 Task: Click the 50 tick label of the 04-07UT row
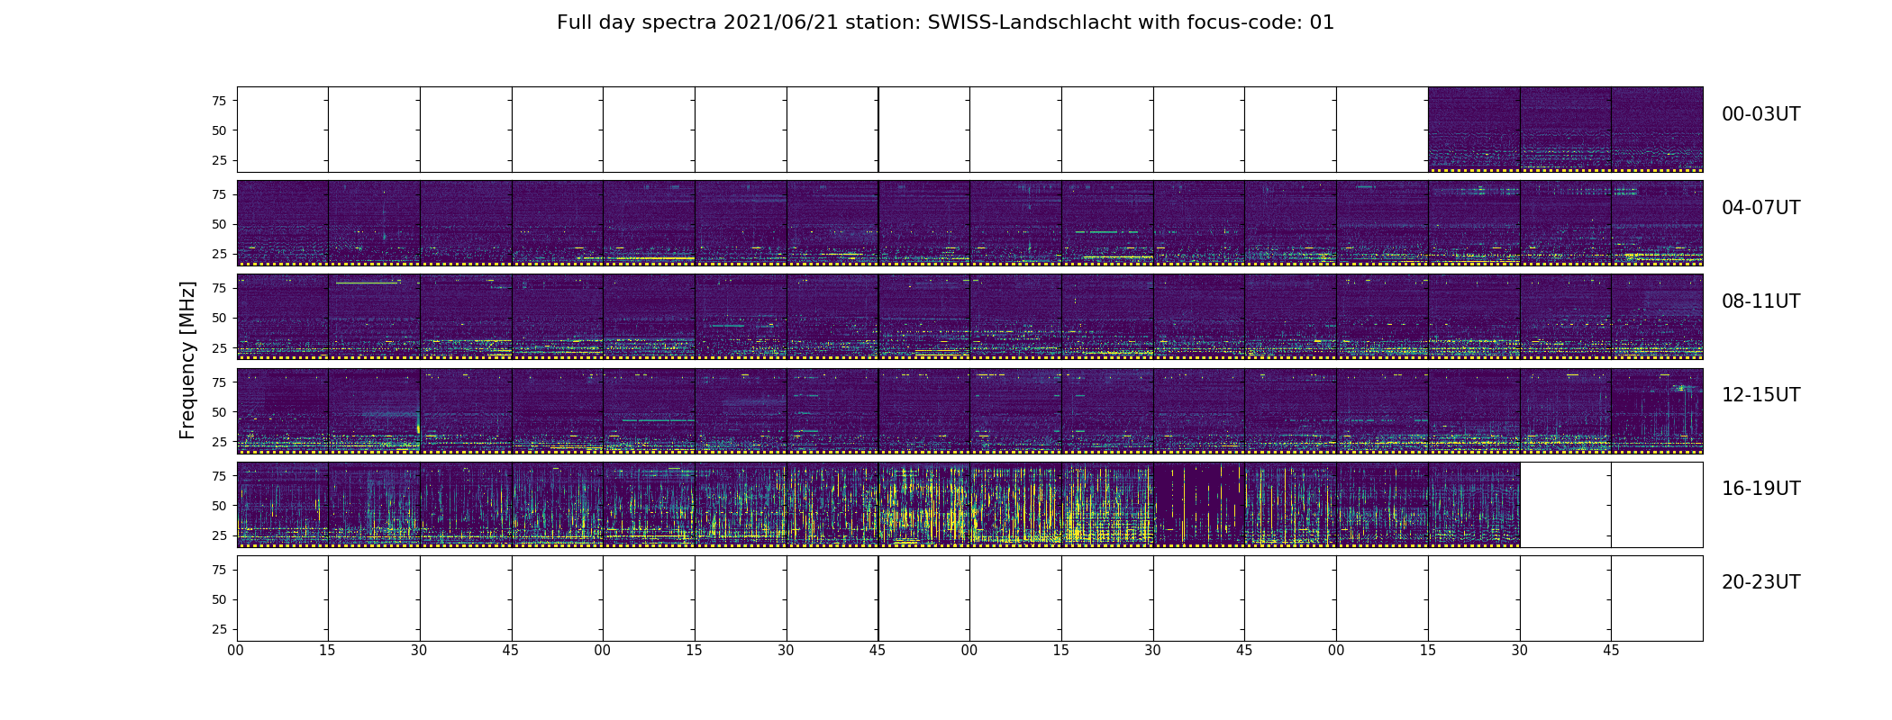click(x=219, y=224)
